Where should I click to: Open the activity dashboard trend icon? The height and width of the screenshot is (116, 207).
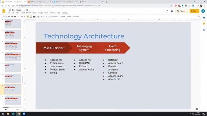[167, 11]
